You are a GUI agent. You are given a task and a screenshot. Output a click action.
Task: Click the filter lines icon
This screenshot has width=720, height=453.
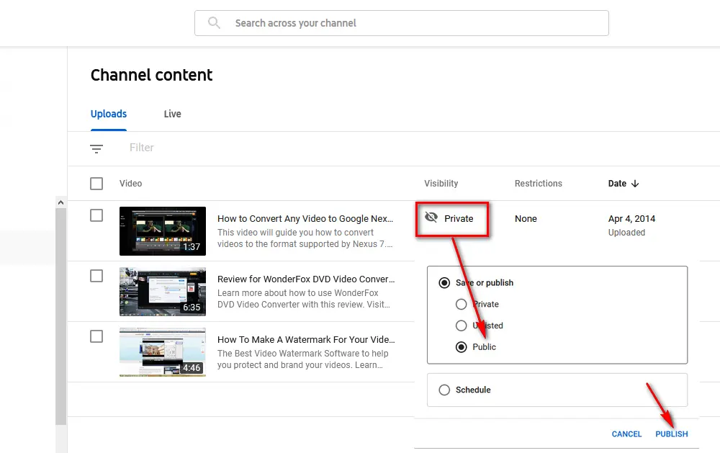96,148
